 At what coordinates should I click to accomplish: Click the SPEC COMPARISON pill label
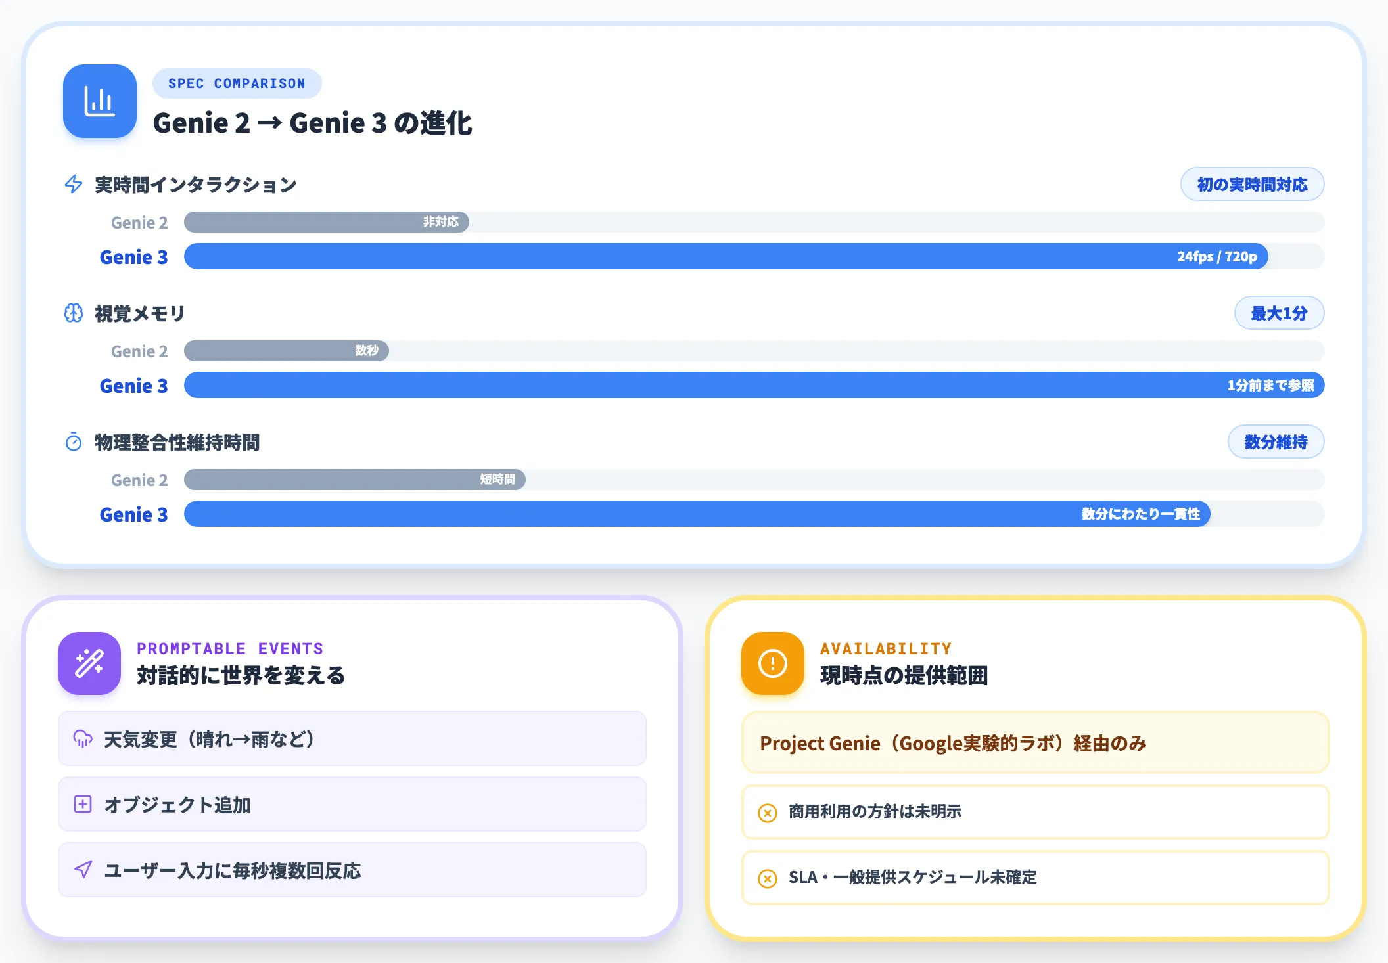click(x=237, y=83)
